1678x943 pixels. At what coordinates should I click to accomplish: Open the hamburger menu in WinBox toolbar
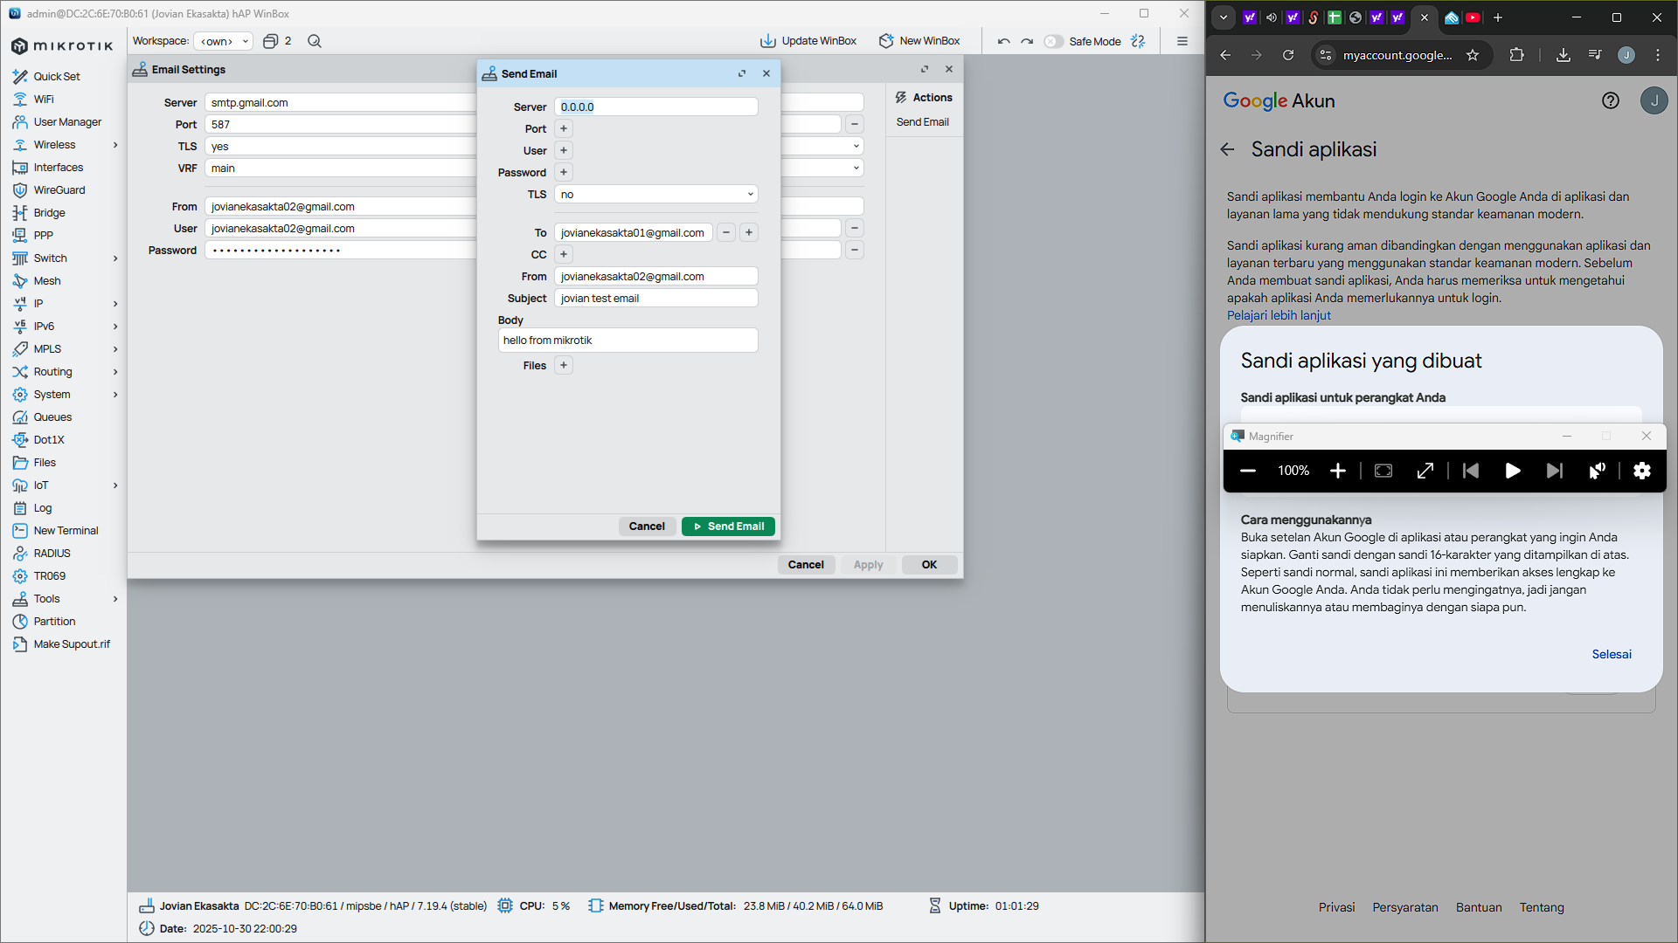pos(1182,41)
